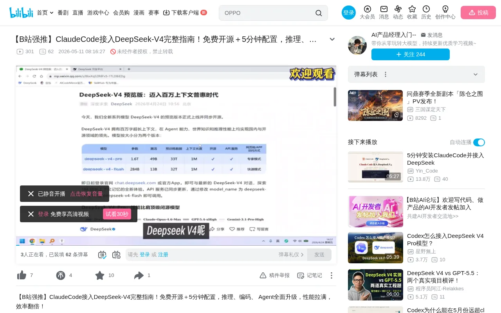Click the uploader avatar
The image size is (501, 313).
click(357, 45)
